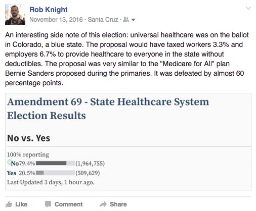Open the Santa Cruz location link
This screenshot has width=256, height=211.
coord(103,20)
